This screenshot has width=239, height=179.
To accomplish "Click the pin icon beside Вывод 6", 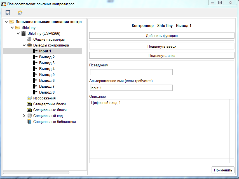I will click(x=35, y=80).
